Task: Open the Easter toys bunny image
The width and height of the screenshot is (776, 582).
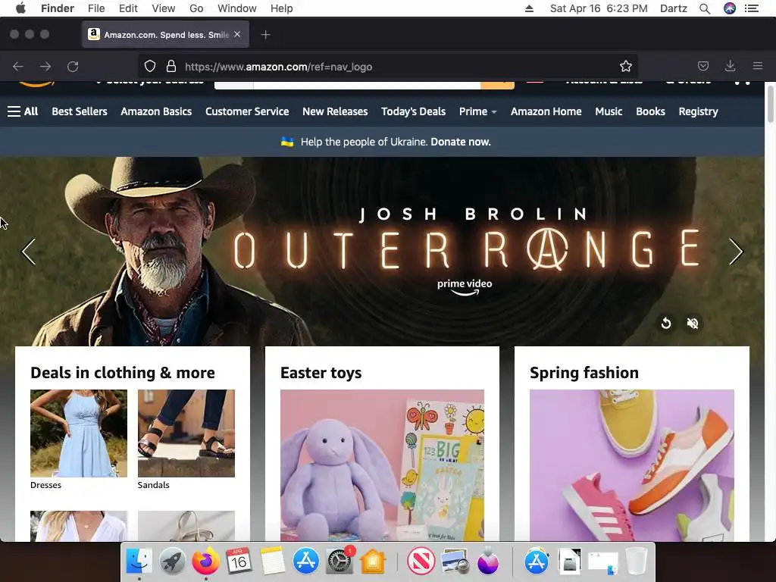Action: pyautogui.click(x=382, y=465)
